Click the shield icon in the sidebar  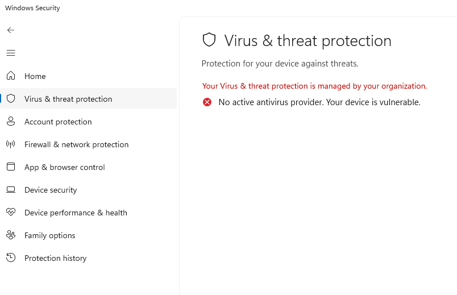click(x=11, y=99)
